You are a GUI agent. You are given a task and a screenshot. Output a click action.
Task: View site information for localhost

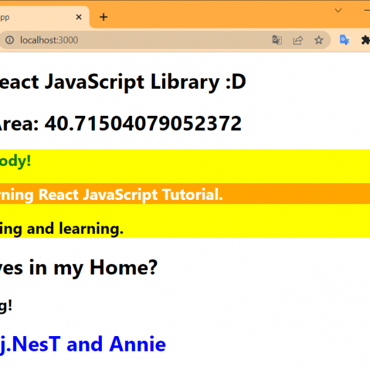coord(9,40)
